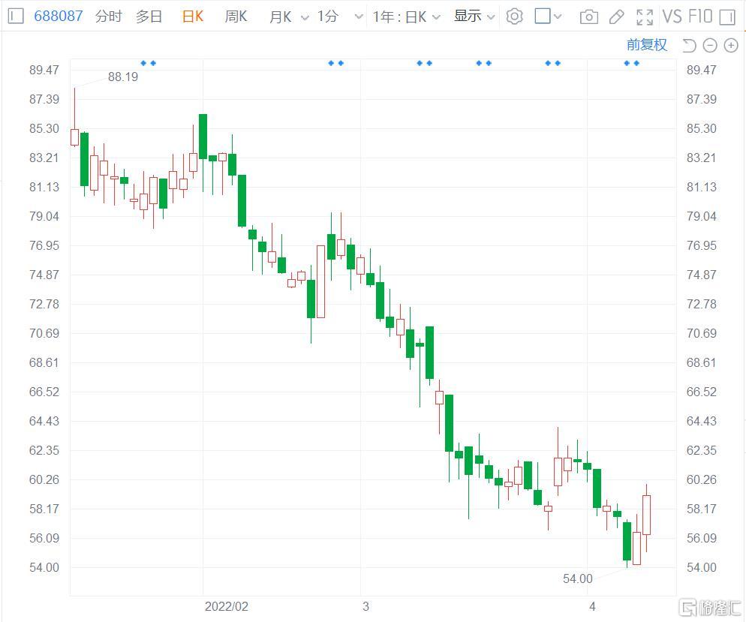Toggle the left sidebar panel icon
The image size is (746, 622).
coord(16,17)
